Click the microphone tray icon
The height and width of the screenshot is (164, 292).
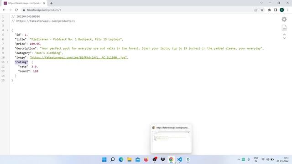(249, 159)
